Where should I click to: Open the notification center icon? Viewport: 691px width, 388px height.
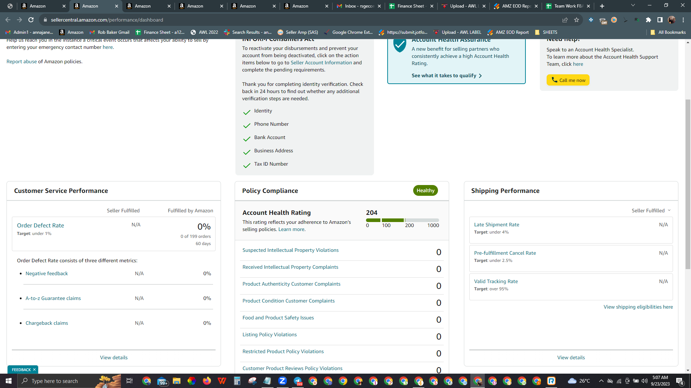pos(680,381)
